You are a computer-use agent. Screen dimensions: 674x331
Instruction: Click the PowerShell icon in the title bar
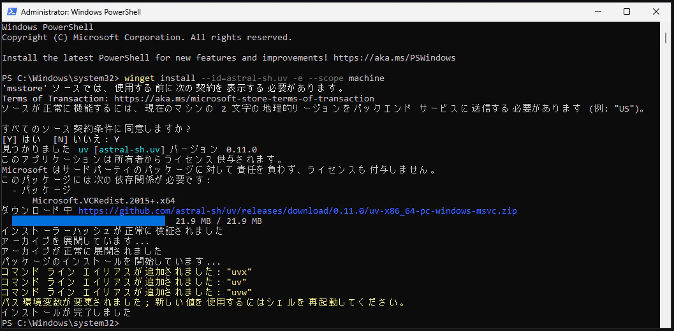point(12,11)
